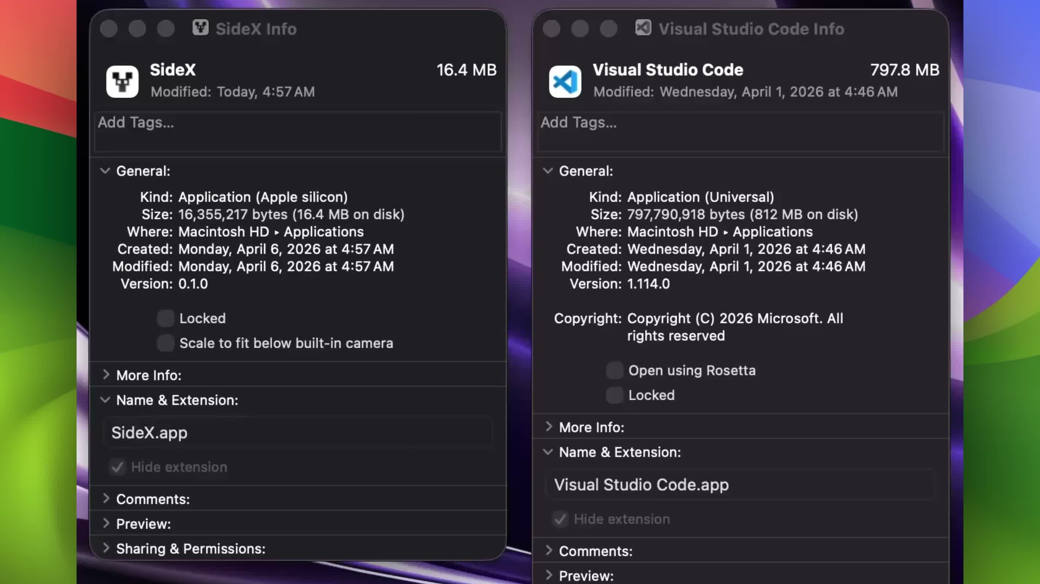The image size is (1040, 584).
Task: Click SideX name heading text
Action: pyautogui.click(x=173, y=70)
